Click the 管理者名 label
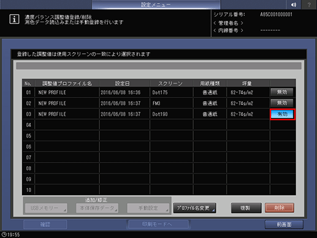Image resolution: width=317 pixels, height=238 pixels. [228, 23]
